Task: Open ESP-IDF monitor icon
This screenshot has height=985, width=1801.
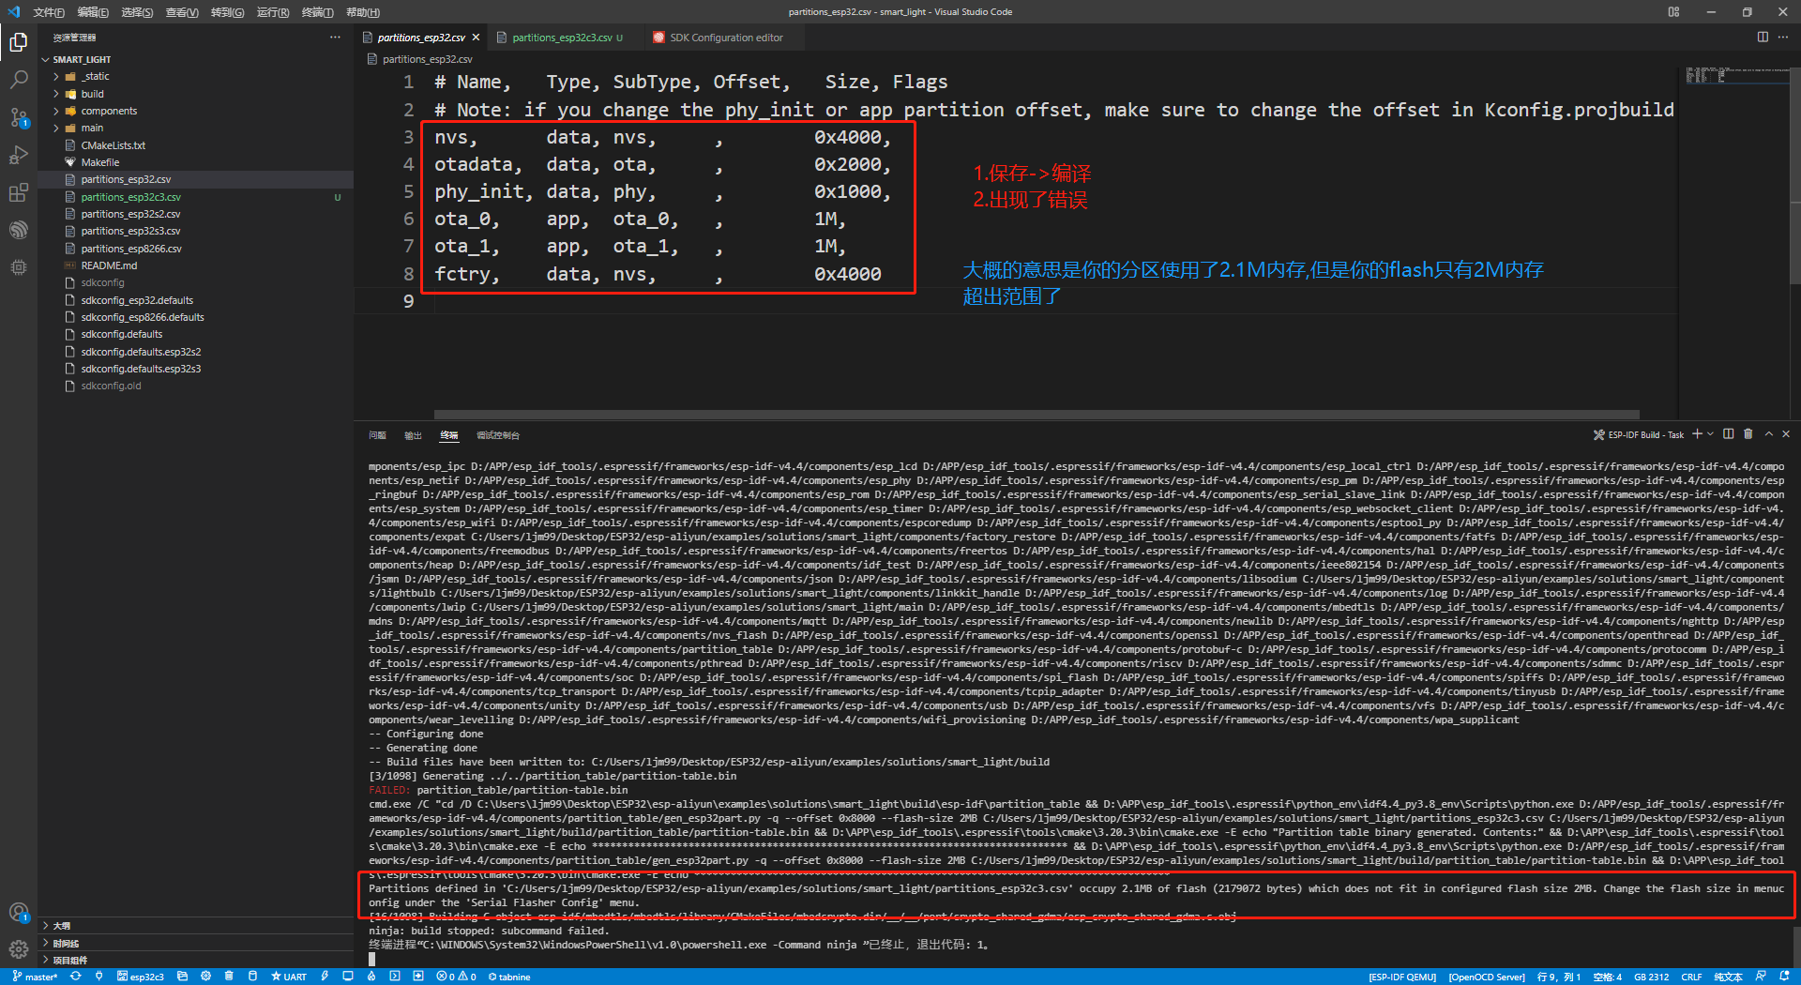Action: tap(348, 977)
